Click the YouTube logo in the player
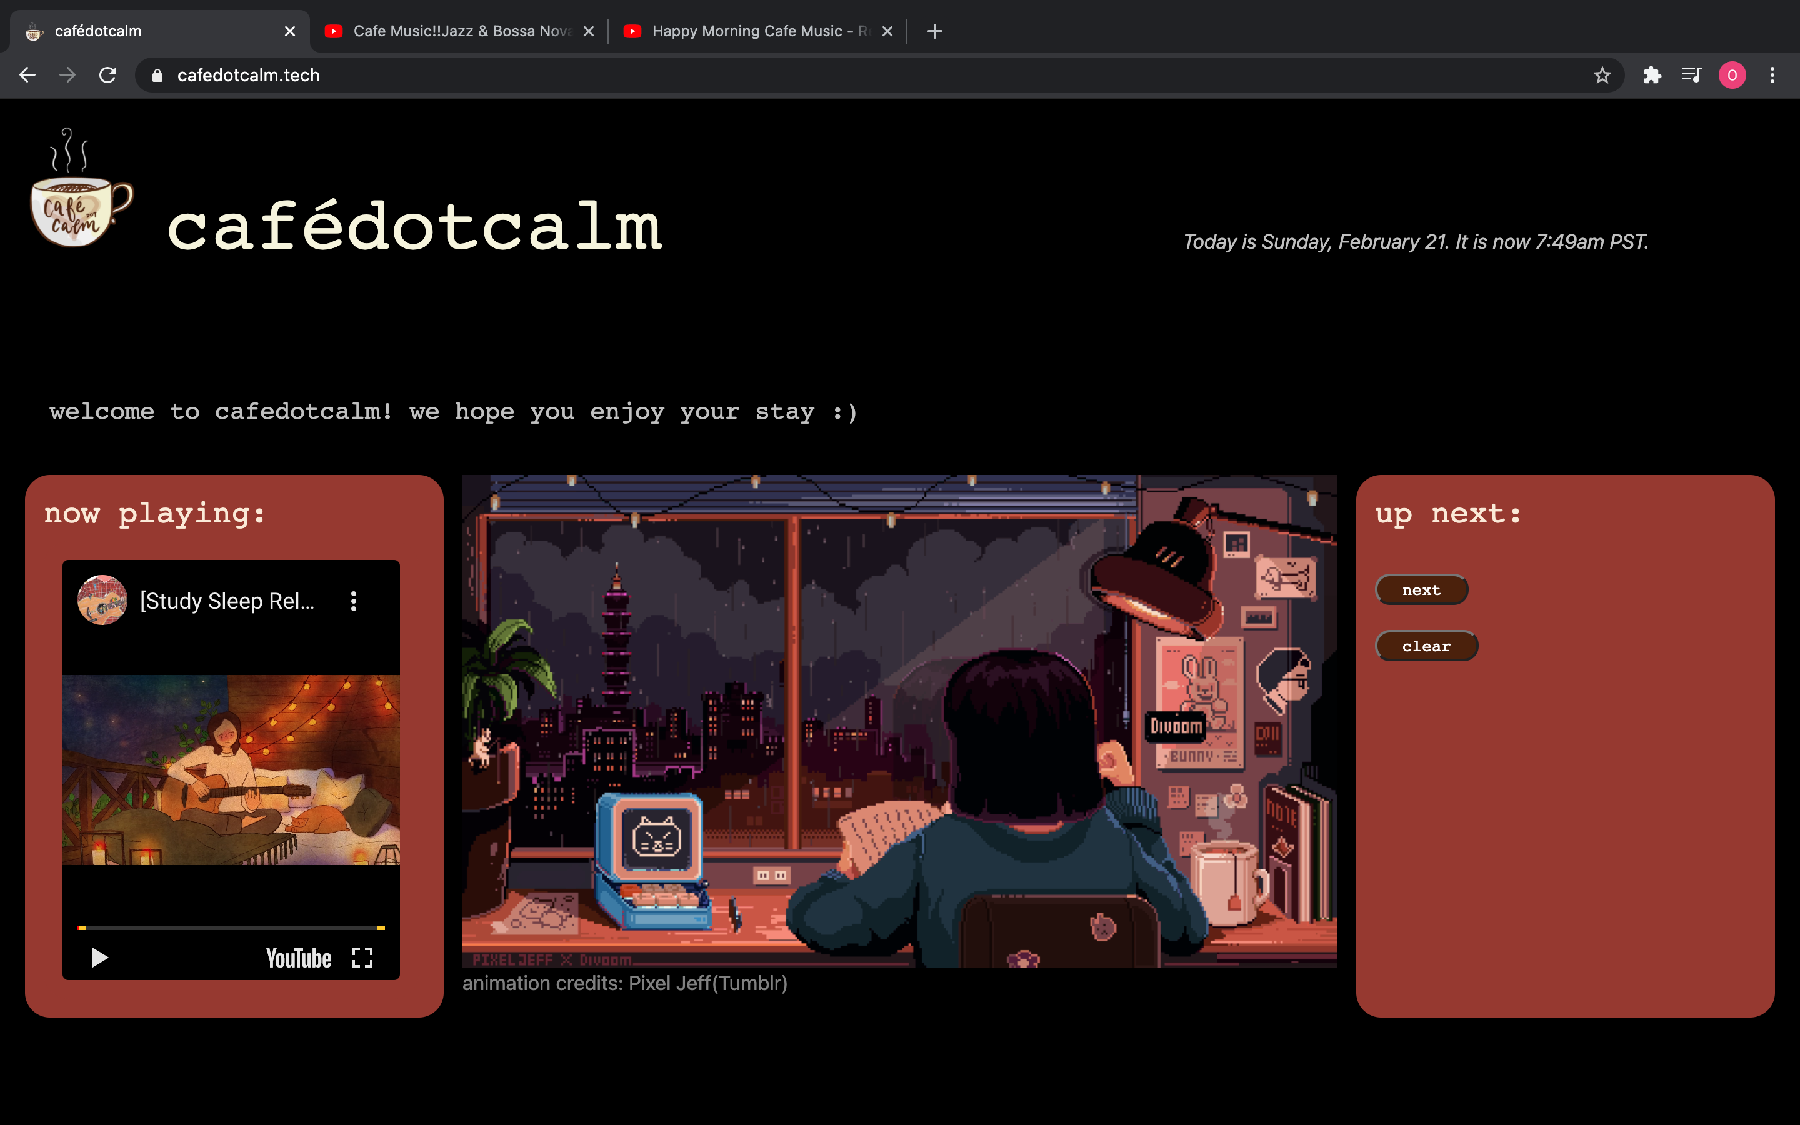The width and height of the screenshot is (1800, 1125). click(299, 958)
